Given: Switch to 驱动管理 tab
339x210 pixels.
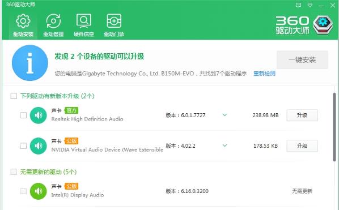Looking at the screenshot, I should pos(53,25).
